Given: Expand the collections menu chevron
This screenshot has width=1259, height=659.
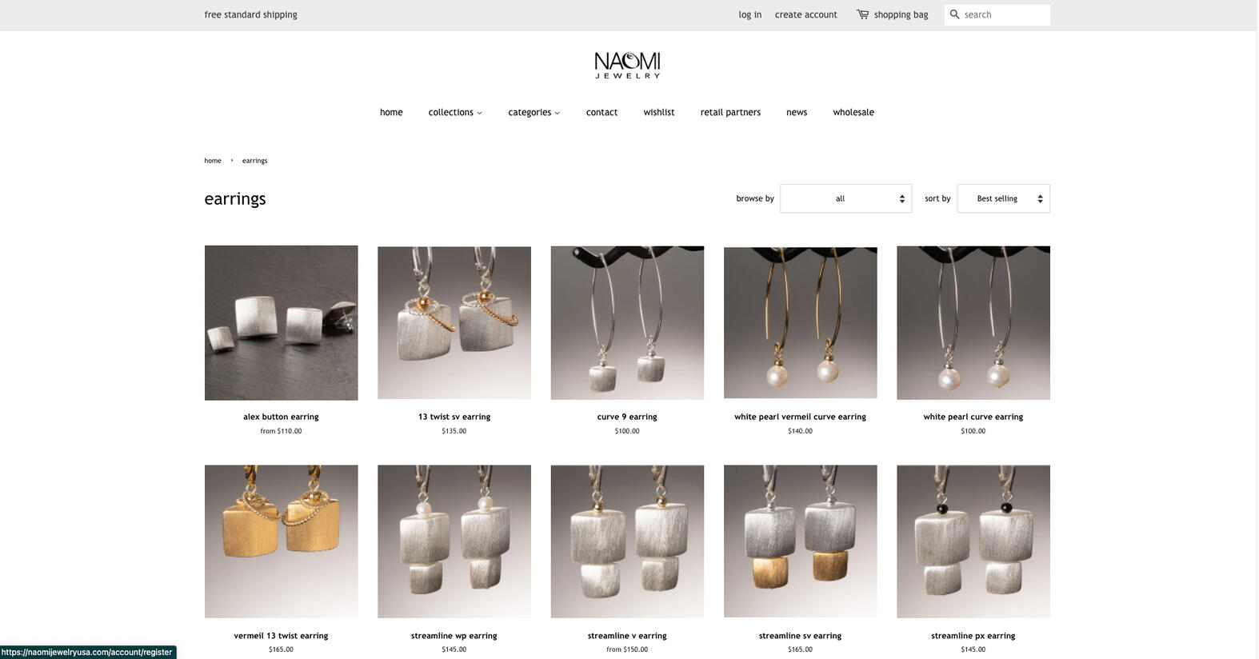Looking at the screenshot, I should pos(479,113).
